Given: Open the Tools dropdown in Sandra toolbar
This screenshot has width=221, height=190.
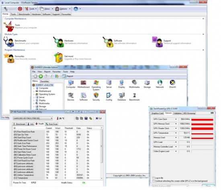Looking at the screenshot, I should (31, 9).
